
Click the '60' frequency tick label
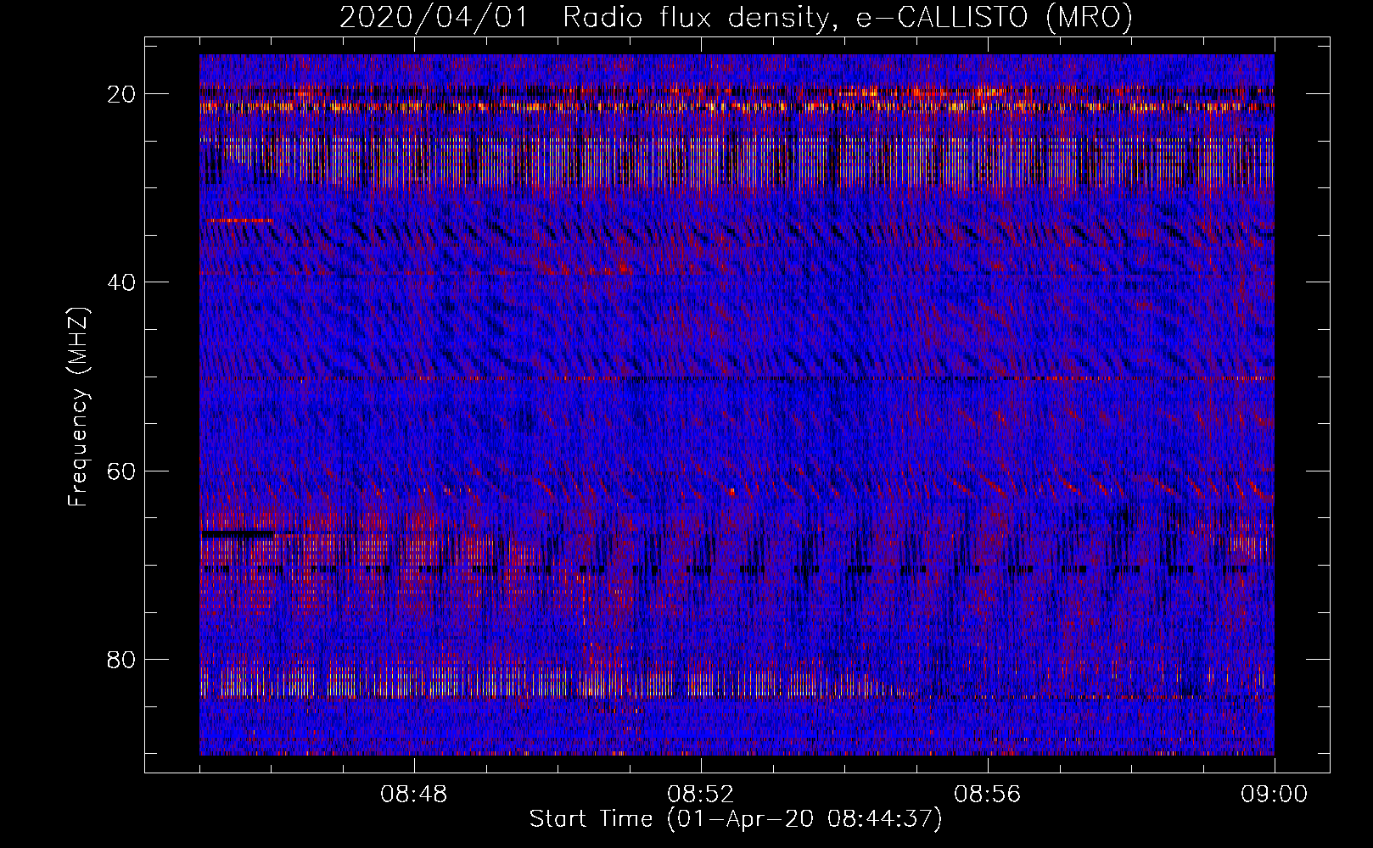click(x=123, y=471)
